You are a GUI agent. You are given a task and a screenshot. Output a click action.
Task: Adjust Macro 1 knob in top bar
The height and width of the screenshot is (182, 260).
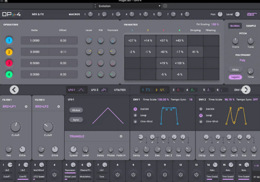coord(90,15)
